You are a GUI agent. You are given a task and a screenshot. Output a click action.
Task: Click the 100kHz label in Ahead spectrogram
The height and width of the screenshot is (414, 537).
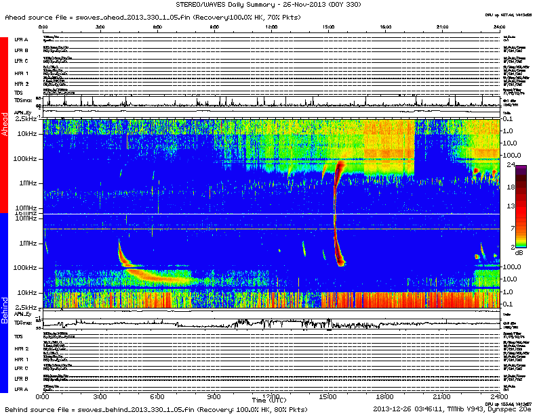coord(27,158)
